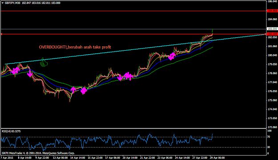Click the RSI(14) 83.3275 indicator label
The height and width of the screenshot is (160, 278).
coord(11,131)
